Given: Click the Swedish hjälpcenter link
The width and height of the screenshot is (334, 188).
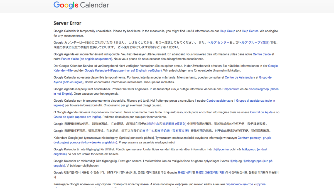Looking at the screenshot, I should (222, 150).
